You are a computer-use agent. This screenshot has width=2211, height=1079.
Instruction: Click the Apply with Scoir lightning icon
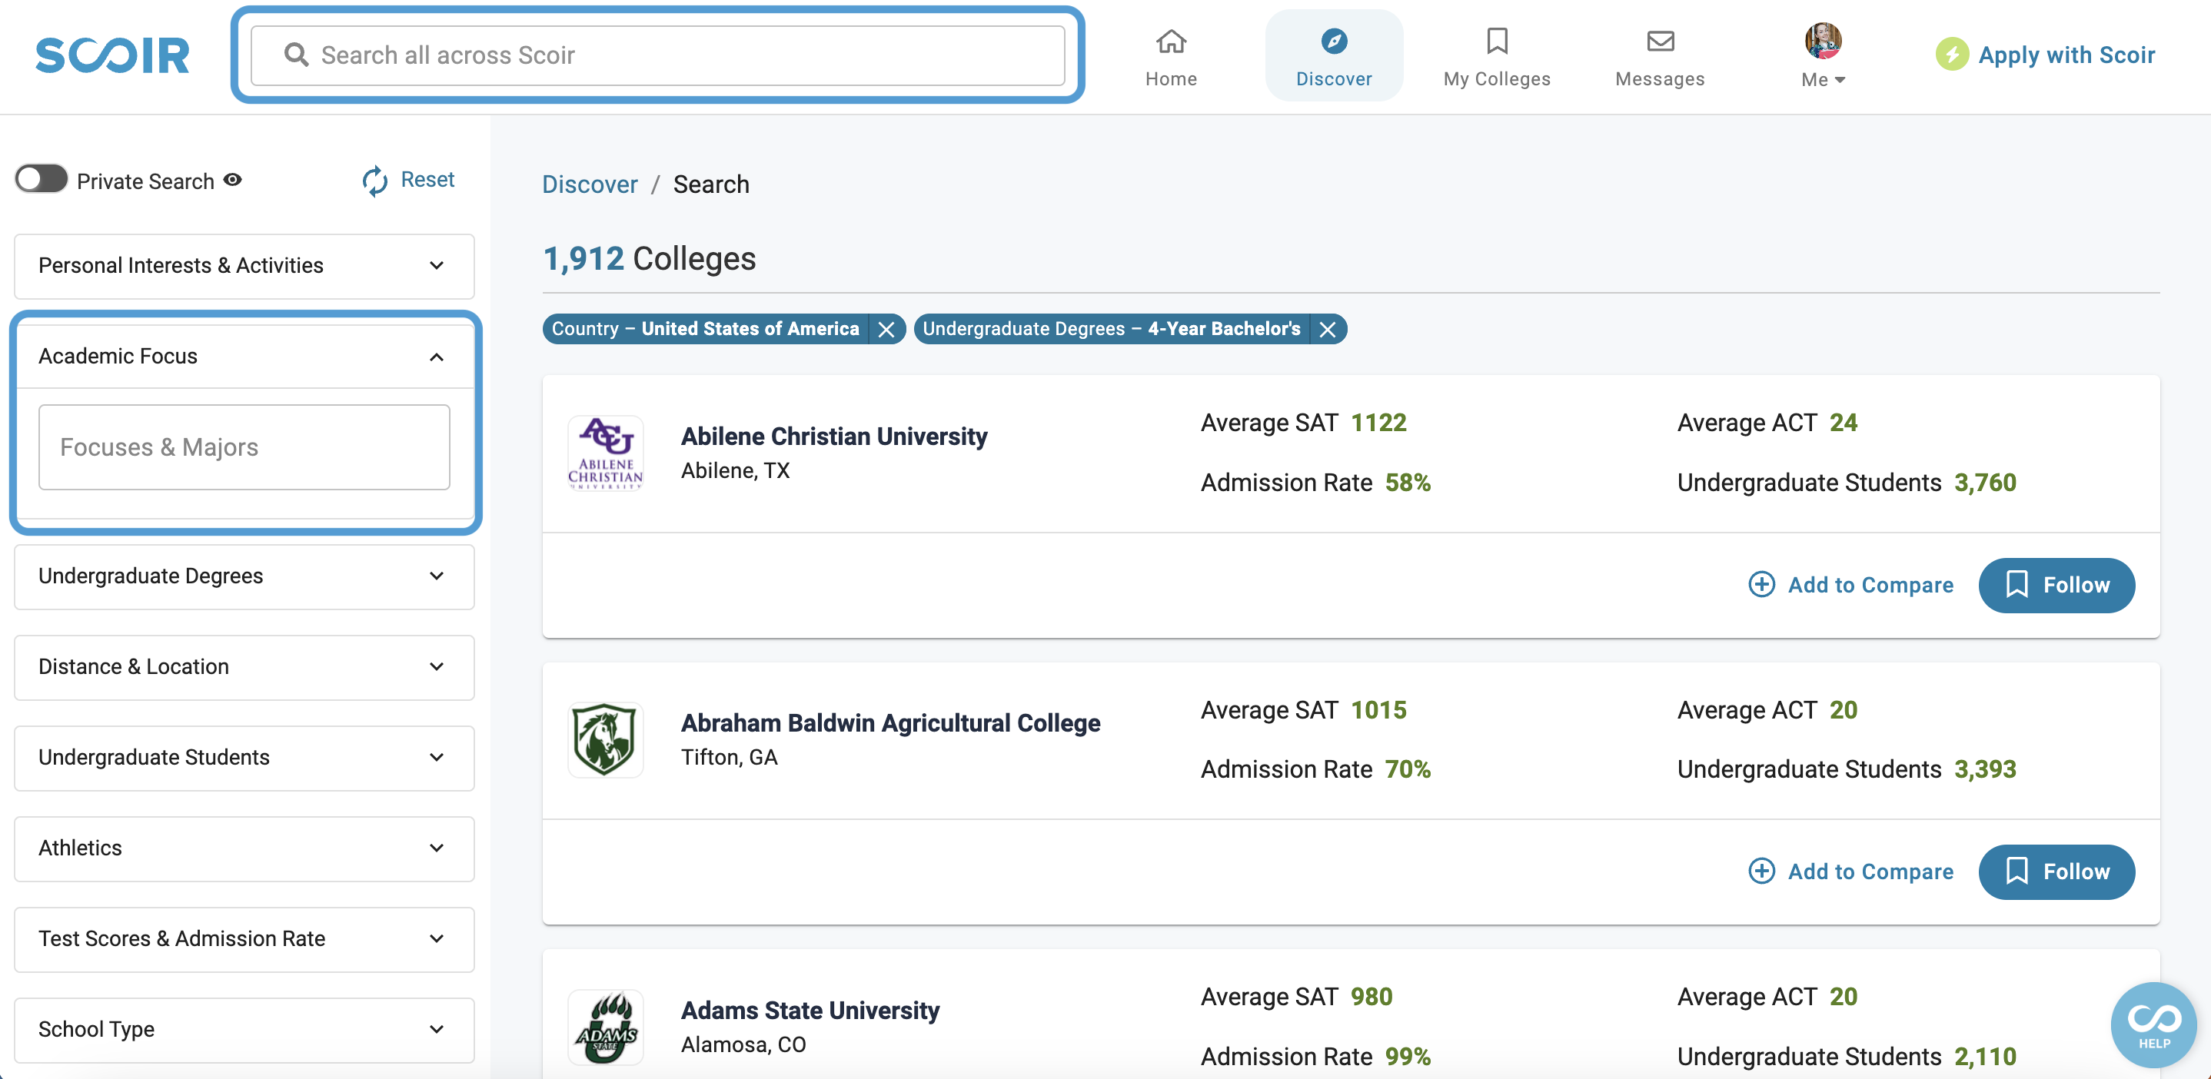[1952, 55]
